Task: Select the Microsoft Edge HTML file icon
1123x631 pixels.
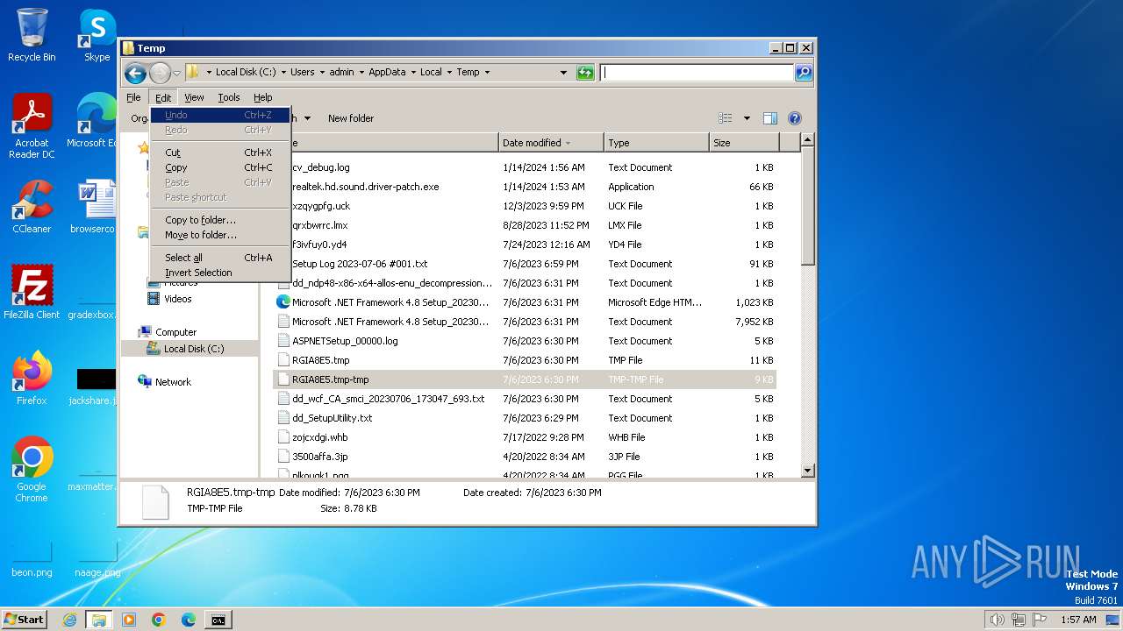Action: pos(283,302)
